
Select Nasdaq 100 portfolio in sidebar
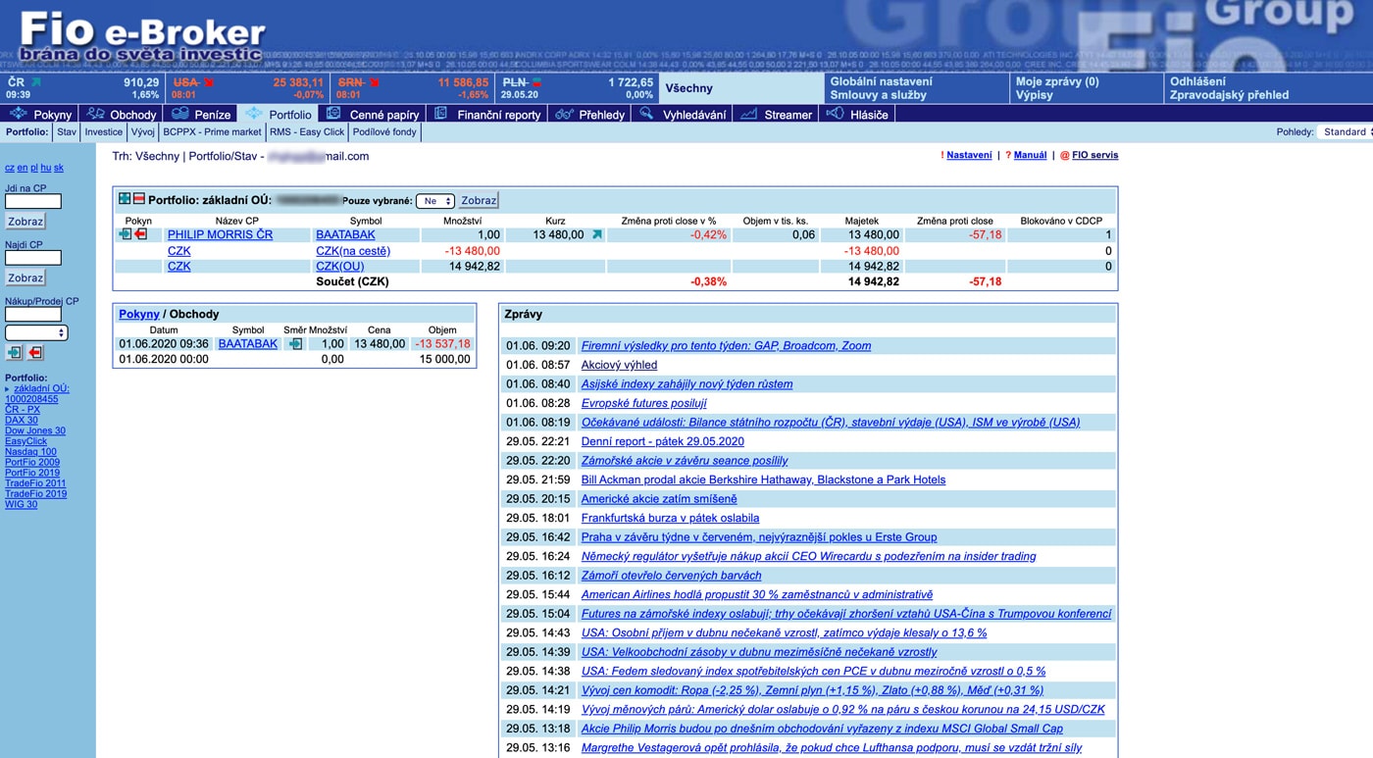[30, 452]
